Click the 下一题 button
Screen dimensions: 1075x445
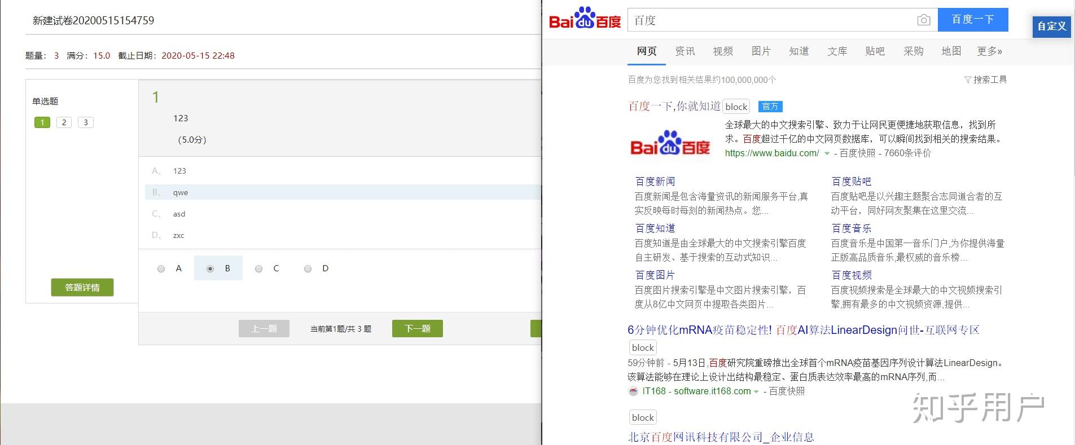coord(418,328)
